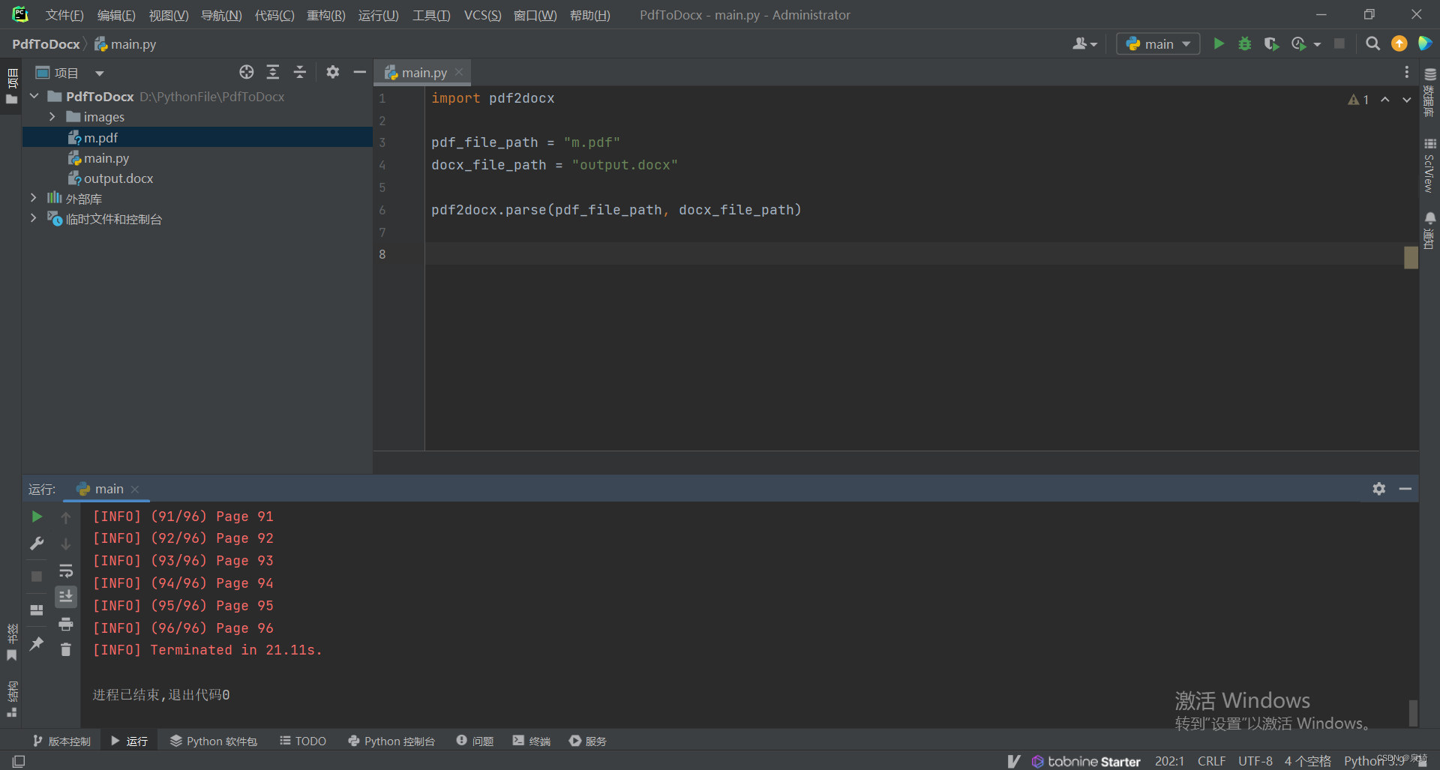The image size is (1440, 770).
Task: Open editor tab options three-dots menu
Action: [x=1407, y=72]
